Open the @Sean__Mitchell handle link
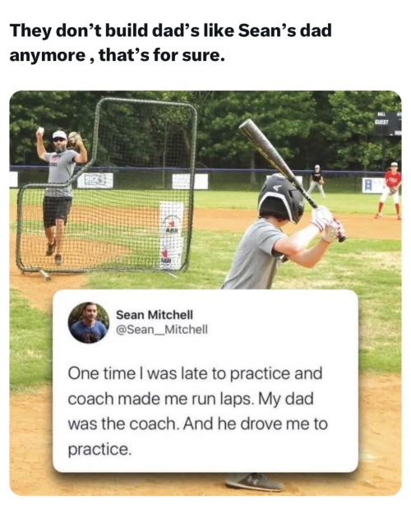The height and width of the screenshot is (514, 411). [162, 329]
